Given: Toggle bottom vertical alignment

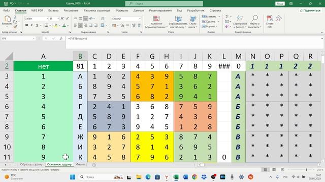Looking at the screenshot, I should tap(85, 19).
